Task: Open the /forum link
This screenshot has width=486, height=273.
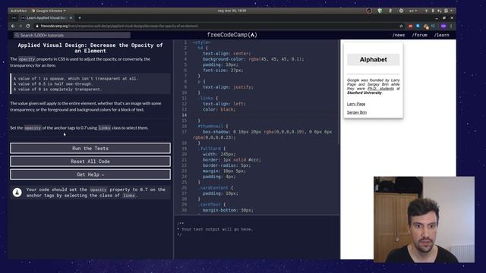Action: point(420,35)
